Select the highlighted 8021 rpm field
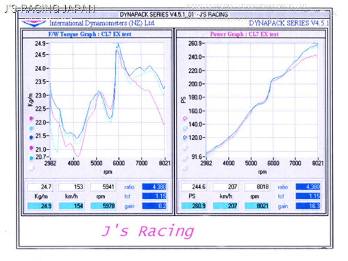Image resolution: width=348 pixels, height=261 pixels. tap(257, 206)
